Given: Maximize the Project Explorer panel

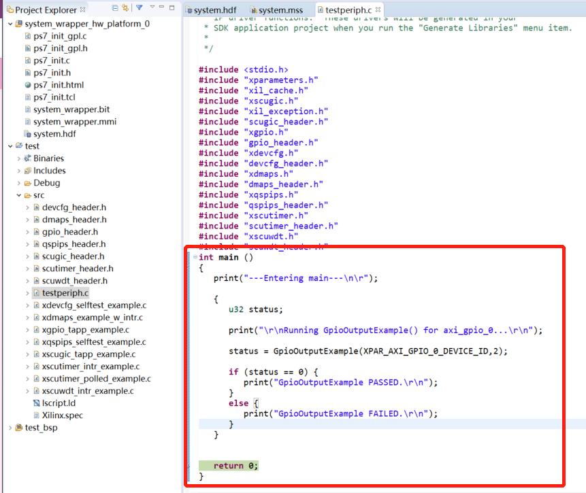Looking at the screenshot, I should (172, 7).
